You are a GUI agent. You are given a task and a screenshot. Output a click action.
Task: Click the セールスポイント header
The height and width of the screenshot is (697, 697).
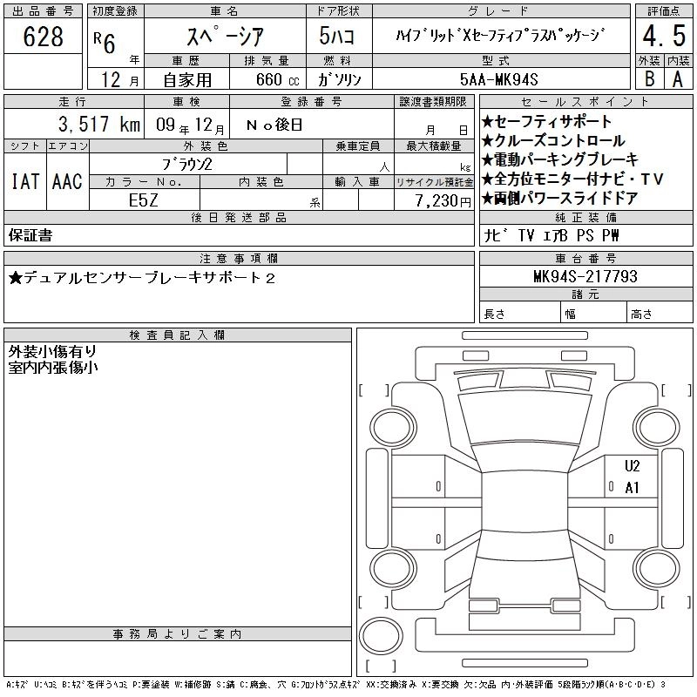[x=585, y=102]
